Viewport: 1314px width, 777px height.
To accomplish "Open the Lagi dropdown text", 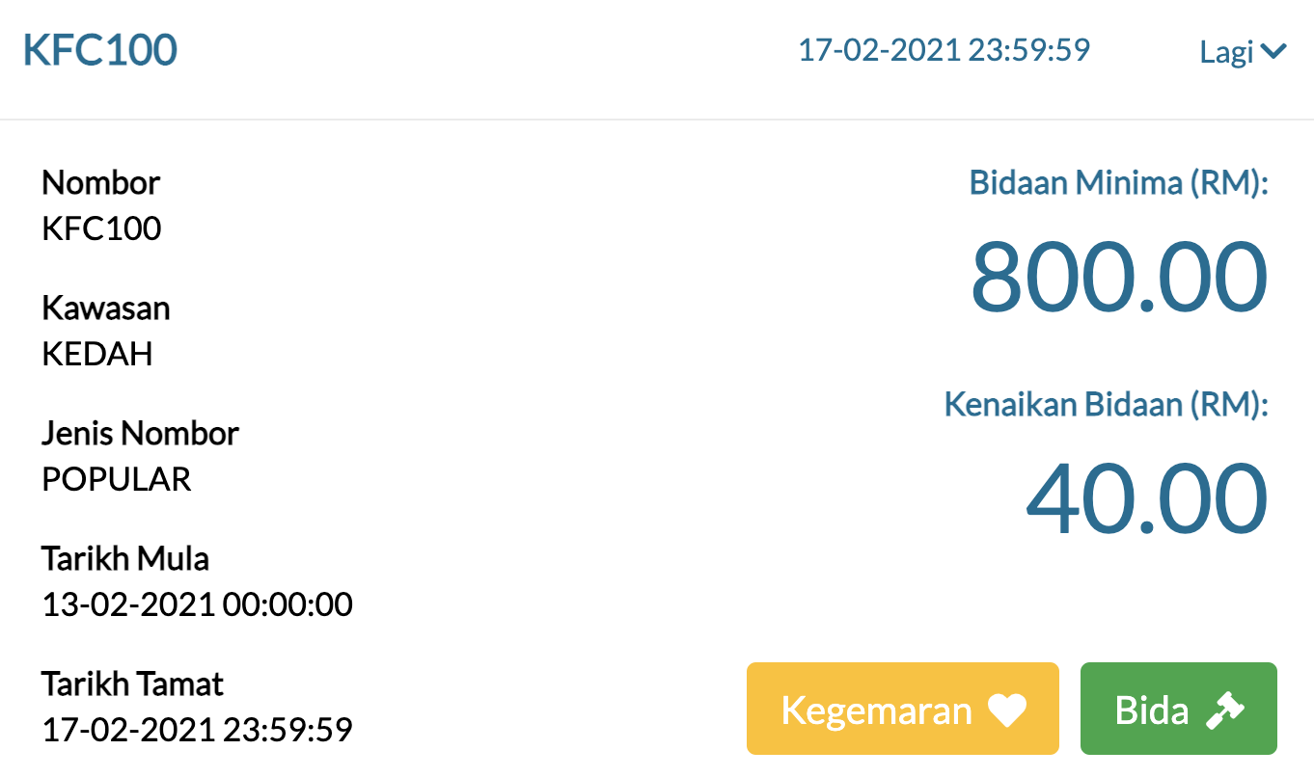I will coord(1226,52).
